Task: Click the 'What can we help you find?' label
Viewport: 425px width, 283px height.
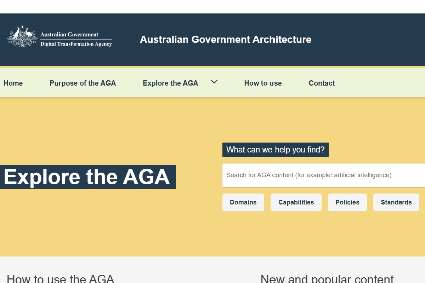Action: [276, 150]
